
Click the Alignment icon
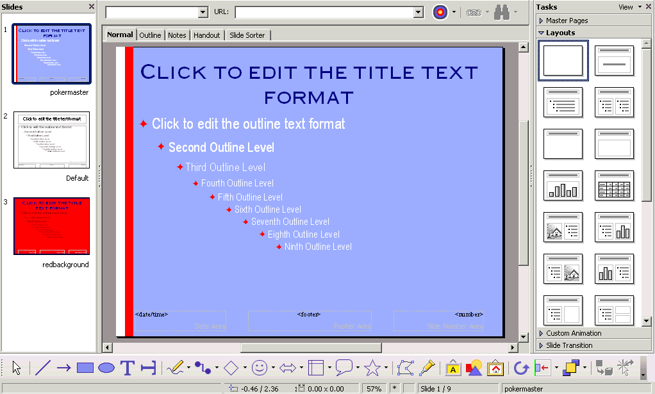pyautogui.click(x=542, y=368)
